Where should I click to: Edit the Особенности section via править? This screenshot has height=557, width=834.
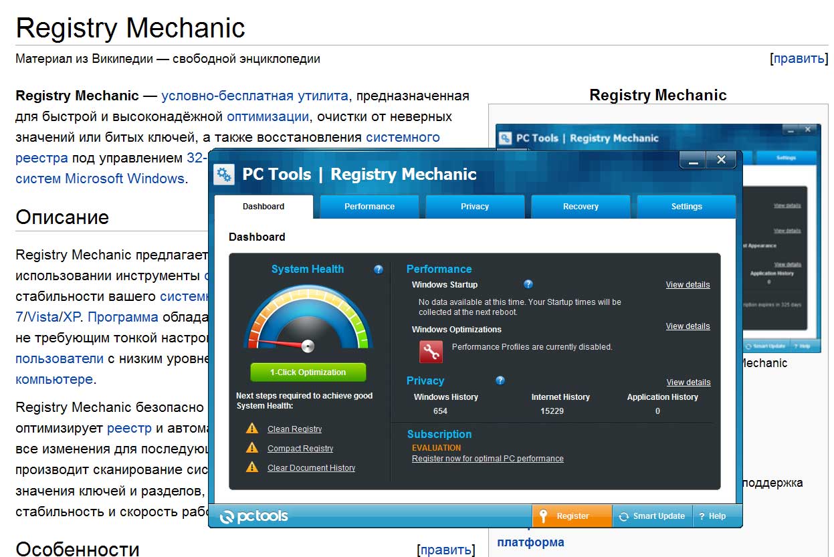pyautogui.click(x=445, y=550)
